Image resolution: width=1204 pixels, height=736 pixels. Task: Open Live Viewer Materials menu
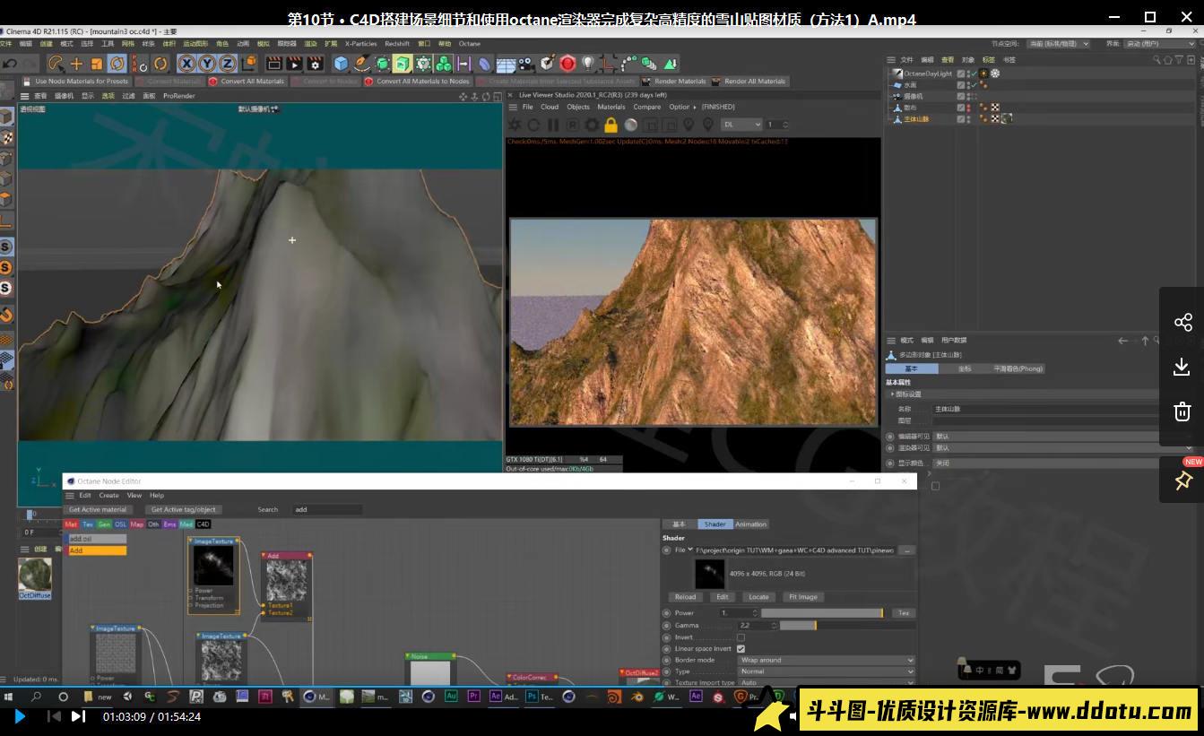click(611, 107)
